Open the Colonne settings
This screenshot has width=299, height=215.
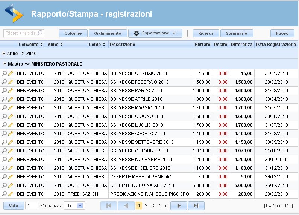point(73,33)
